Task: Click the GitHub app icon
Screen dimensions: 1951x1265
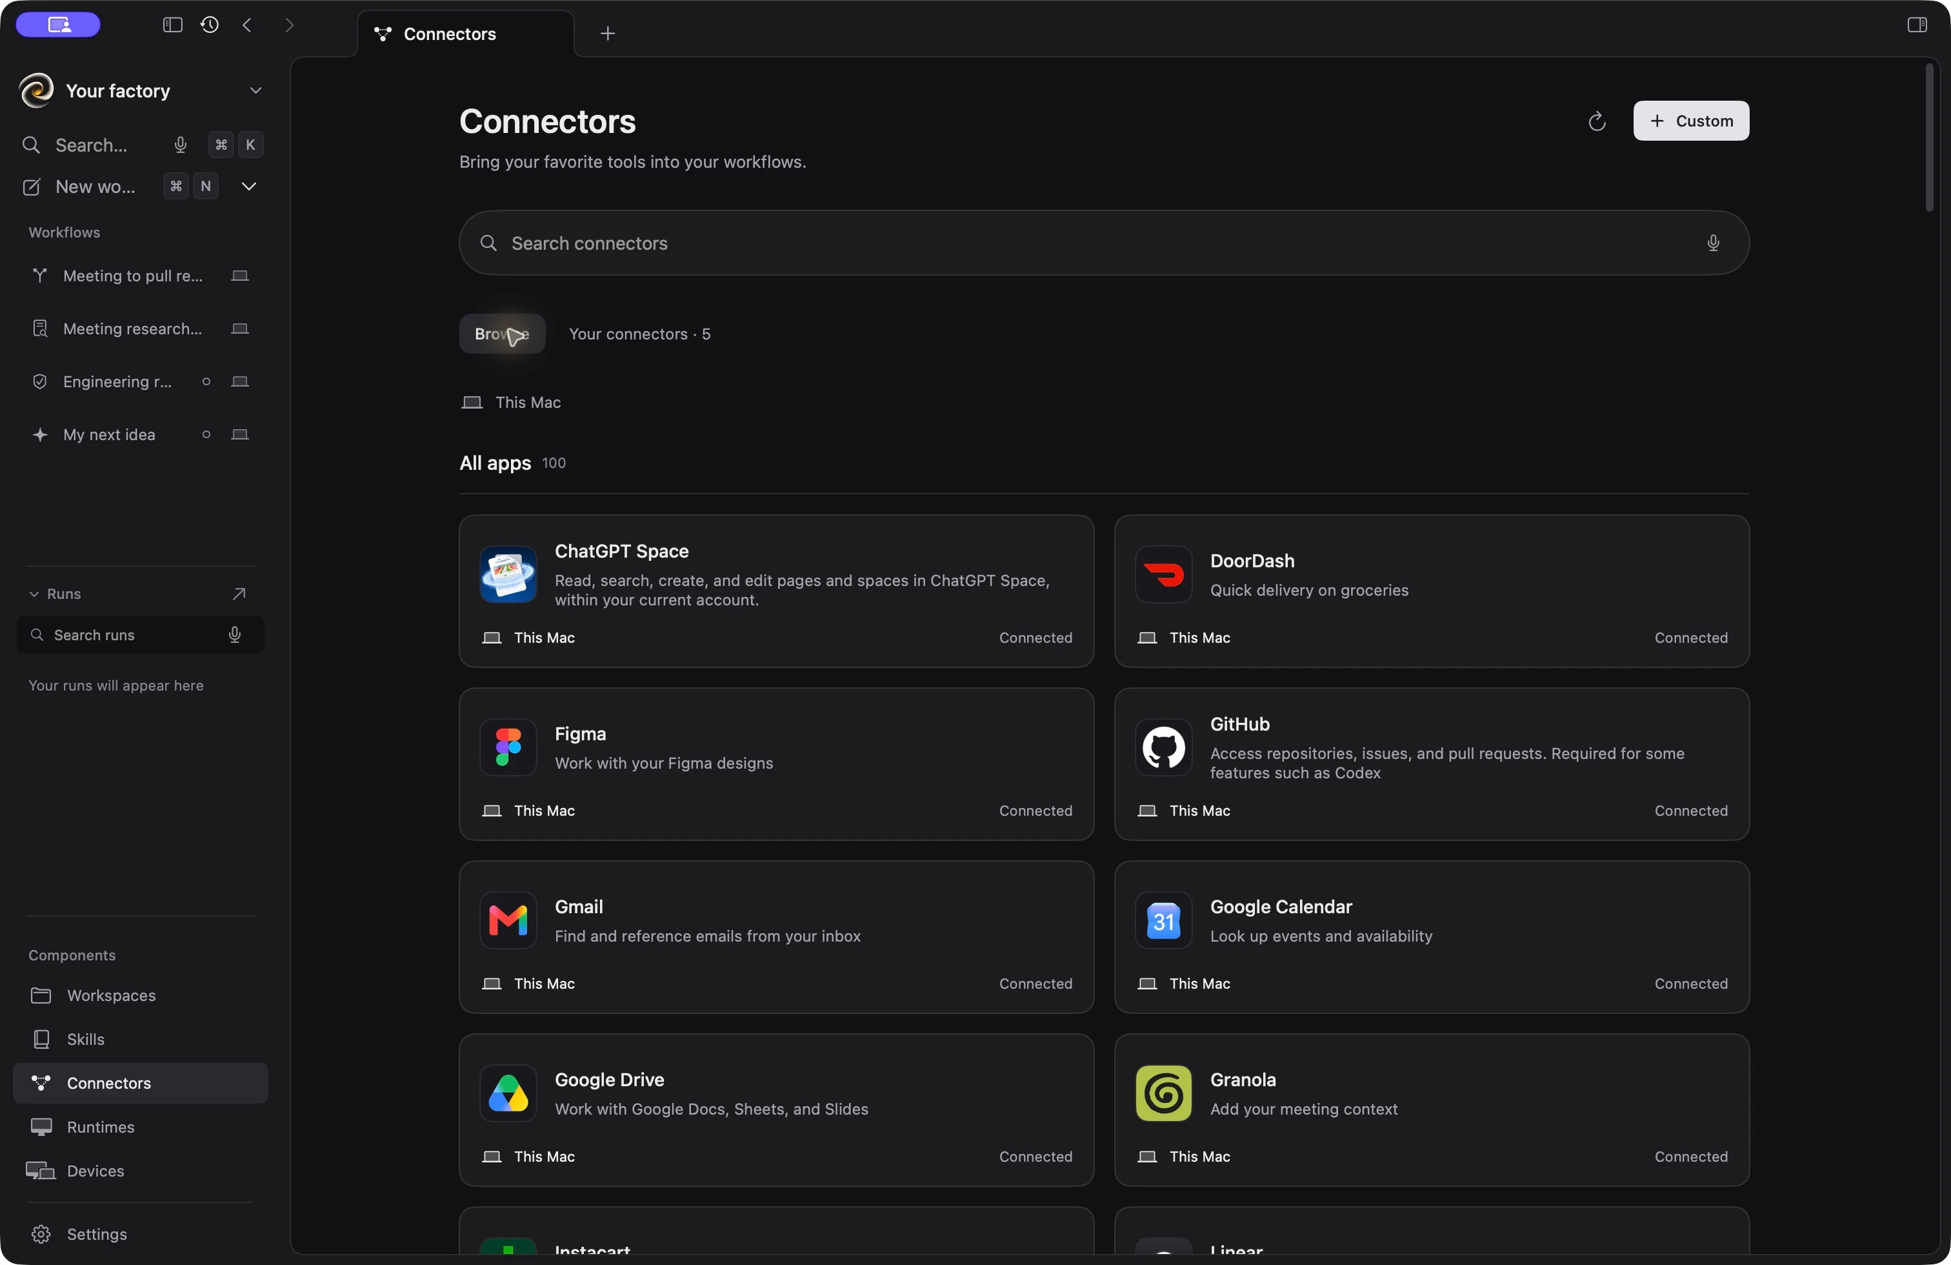Action: tap(1163, 747)
